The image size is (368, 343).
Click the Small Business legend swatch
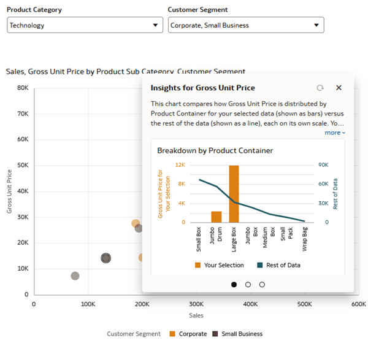(x=215, y=334)
